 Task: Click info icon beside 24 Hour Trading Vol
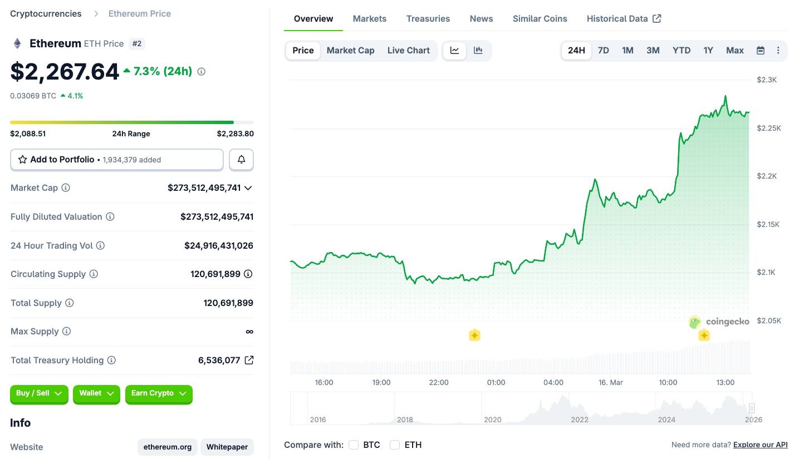click(100, 245)
